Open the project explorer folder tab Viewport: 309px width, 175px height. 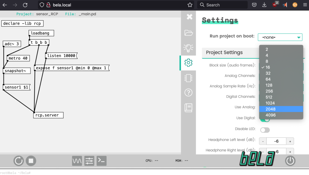188,33
